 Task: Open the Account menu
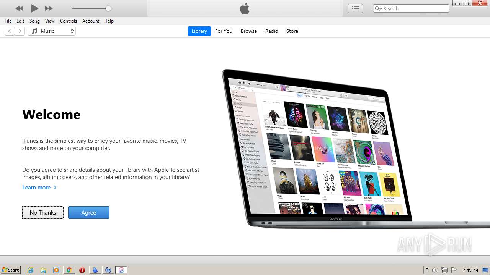pyautogui.click(x=91, y=21)
